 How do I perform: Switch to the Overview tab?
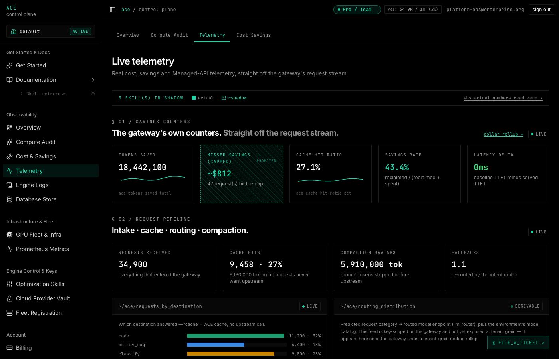coord(128,35)
